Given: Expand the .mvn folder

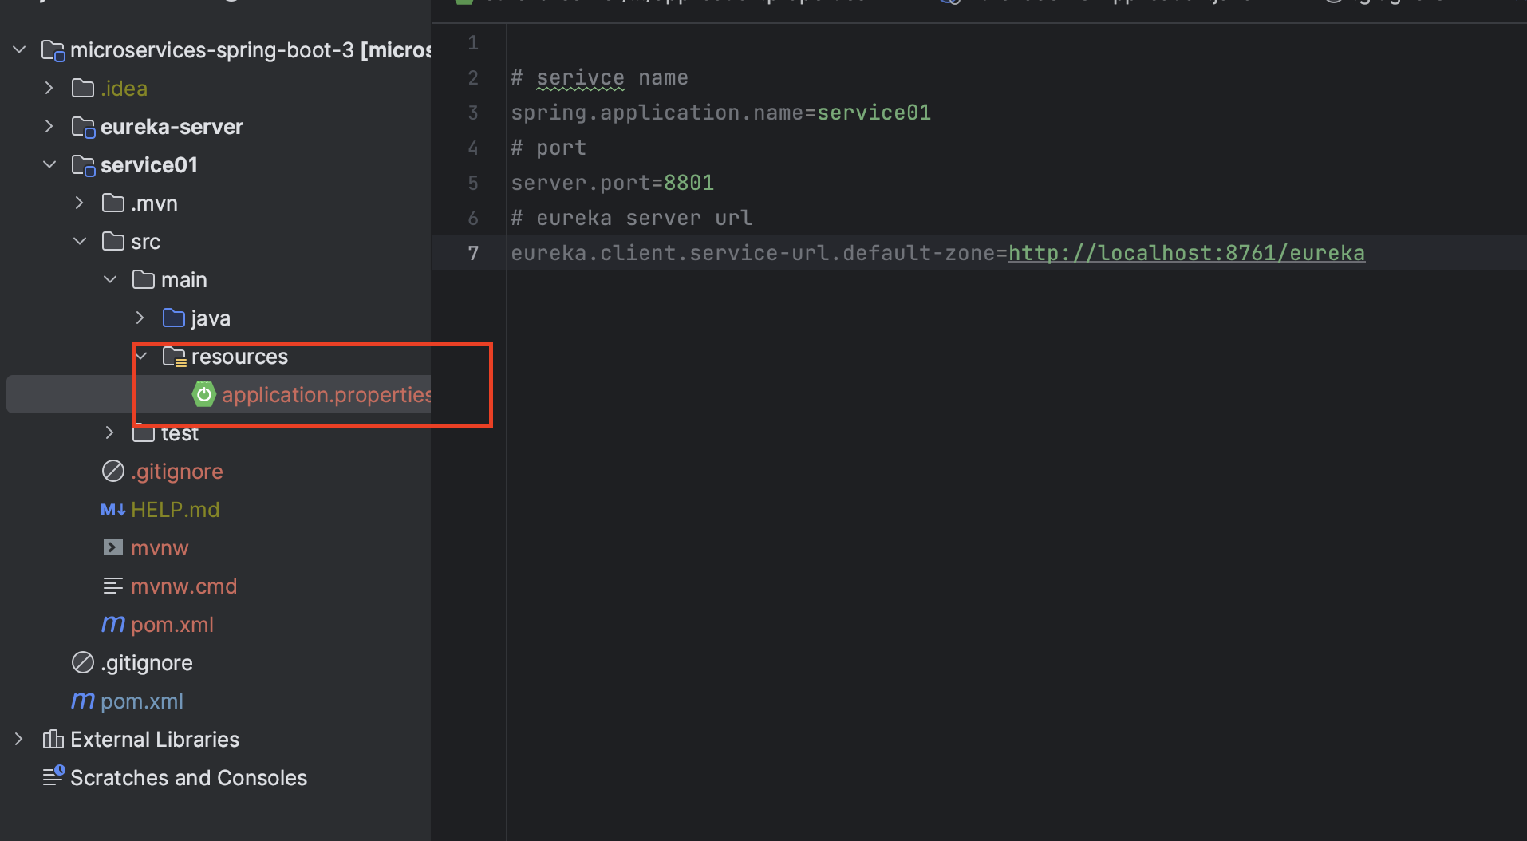Looking at the screenshot, I should [79, 203].
